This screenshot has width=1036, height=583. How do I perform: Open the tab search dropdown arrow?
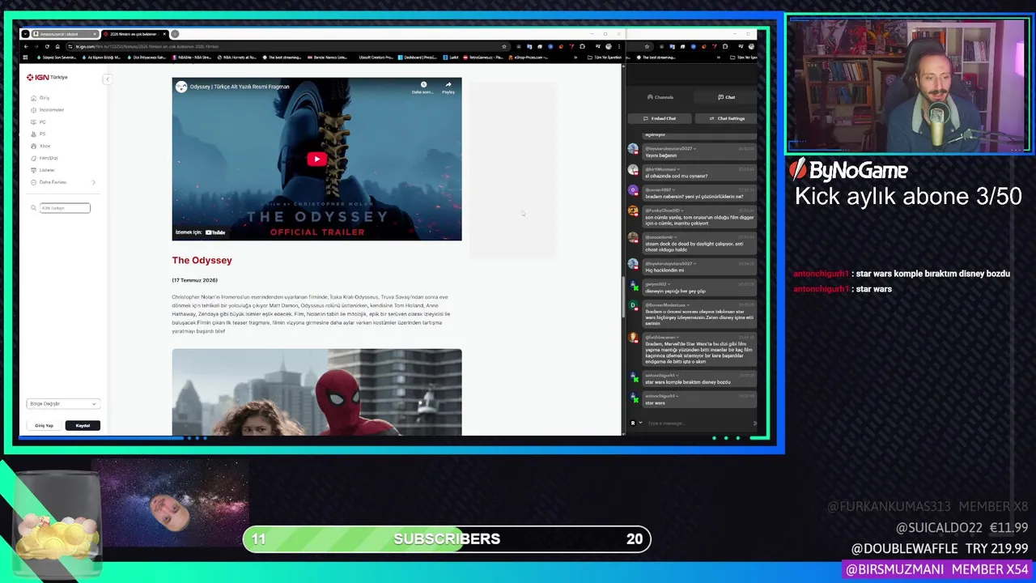click(x=25, y=34)
